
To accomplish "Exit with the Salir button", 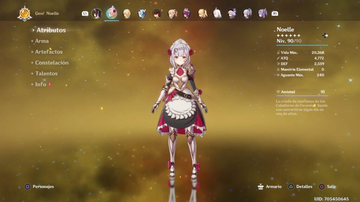I will (x=327, y=187).
